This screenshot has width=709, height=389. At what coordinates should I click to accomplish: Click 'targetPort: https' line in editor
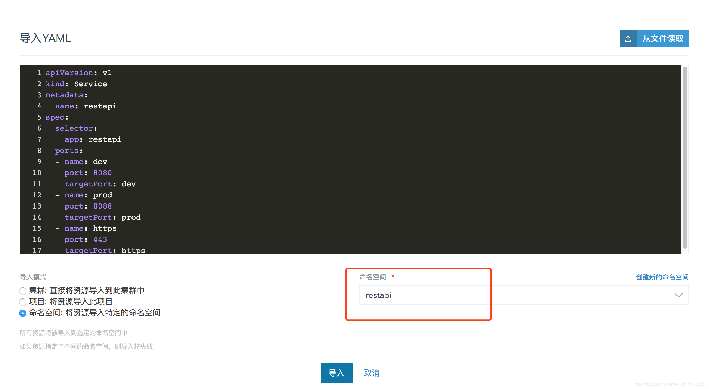[105, 250]
